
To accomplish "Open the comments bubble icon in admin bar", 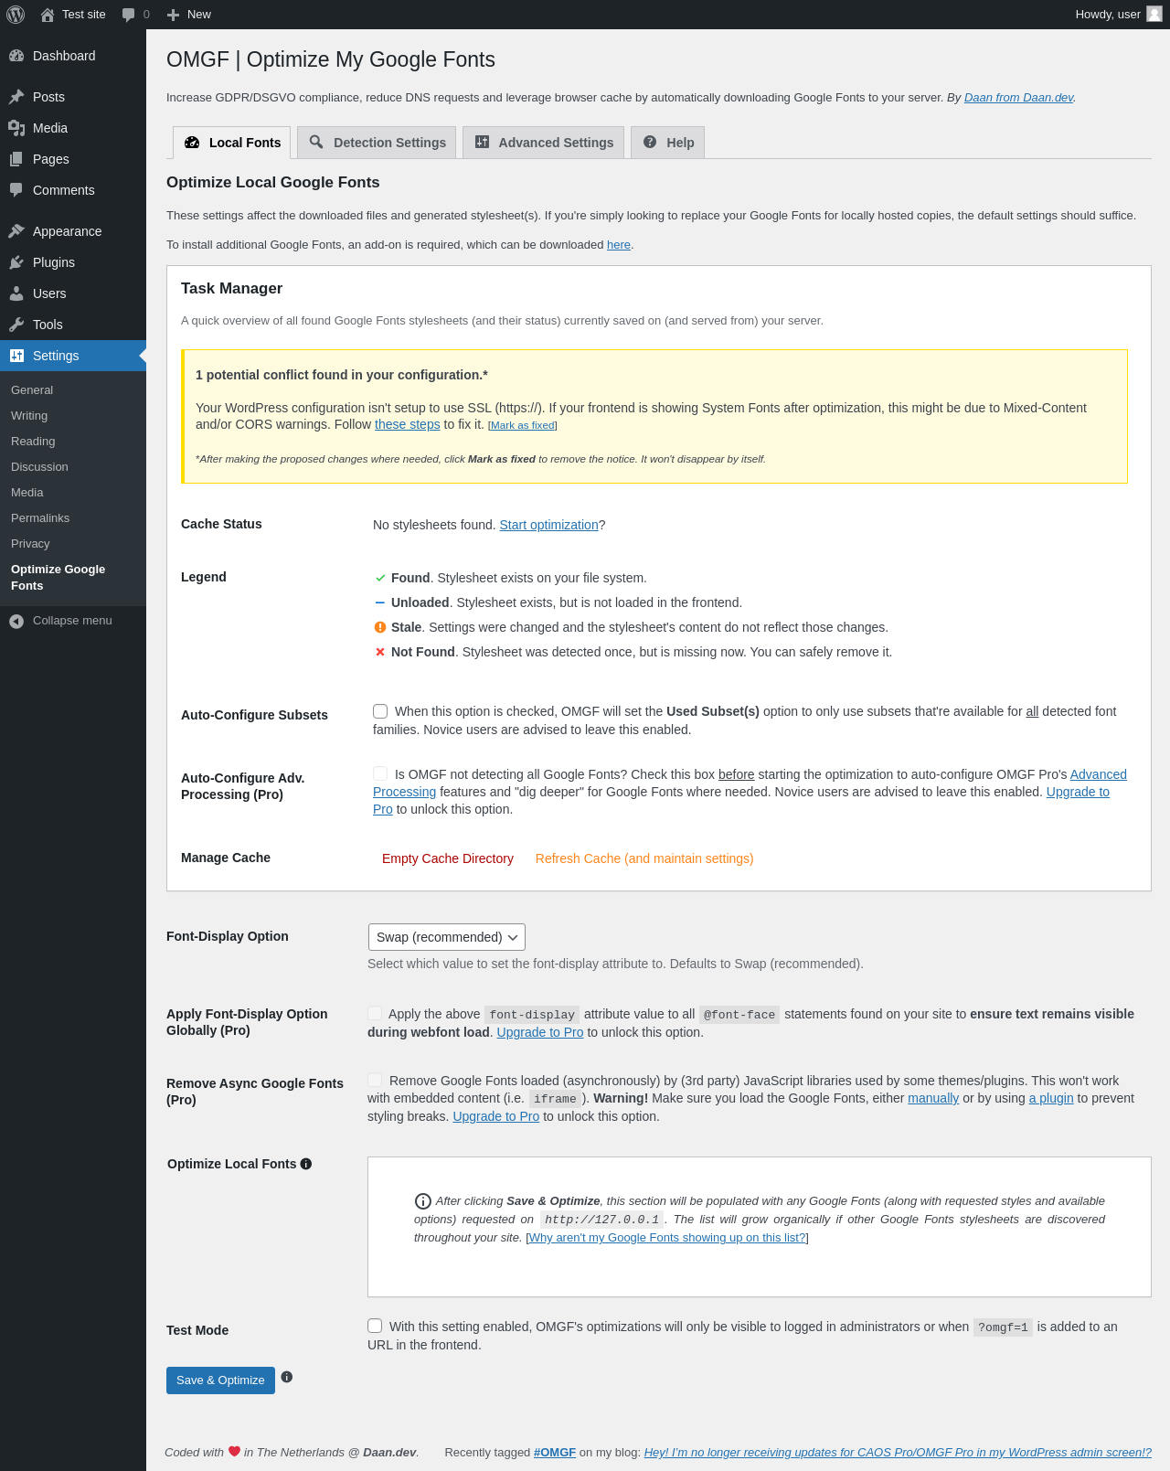I will coord(129,15).
